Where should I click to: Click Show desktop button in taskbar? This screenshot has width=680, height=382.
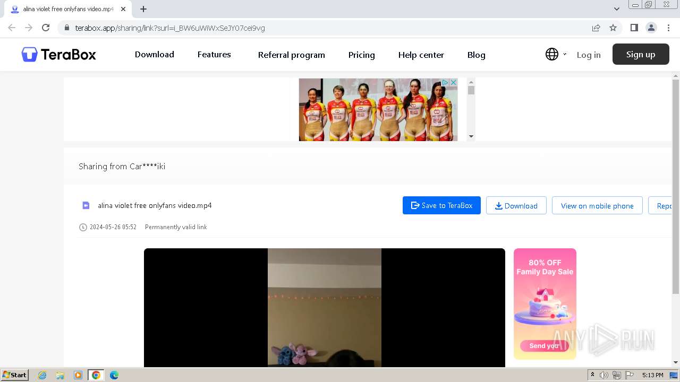674,375
